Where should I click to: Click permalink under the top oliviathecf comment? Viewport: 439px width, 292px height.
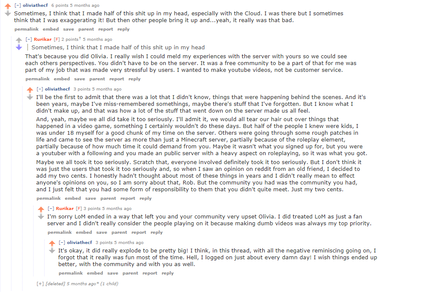point(27,29)
